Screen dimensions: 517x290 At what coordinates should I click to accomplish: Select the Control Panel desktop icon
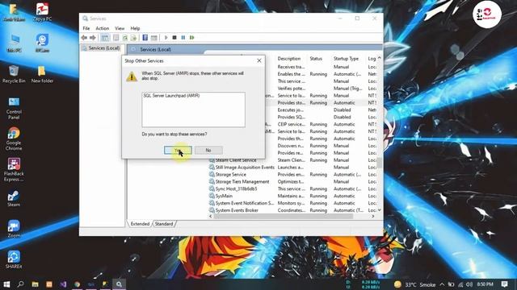(14, 109)
